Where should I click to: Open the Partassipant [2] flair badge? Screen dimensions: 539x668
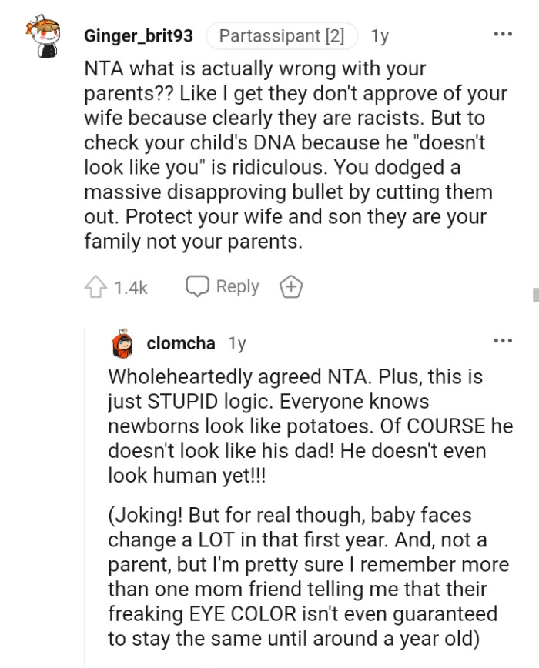click(280, 34)
